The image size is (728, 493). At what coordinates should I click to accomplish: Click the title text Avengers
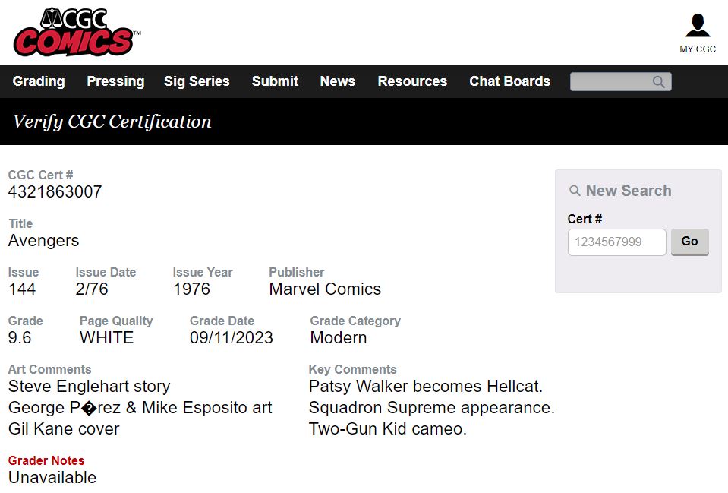coord(43,241)
